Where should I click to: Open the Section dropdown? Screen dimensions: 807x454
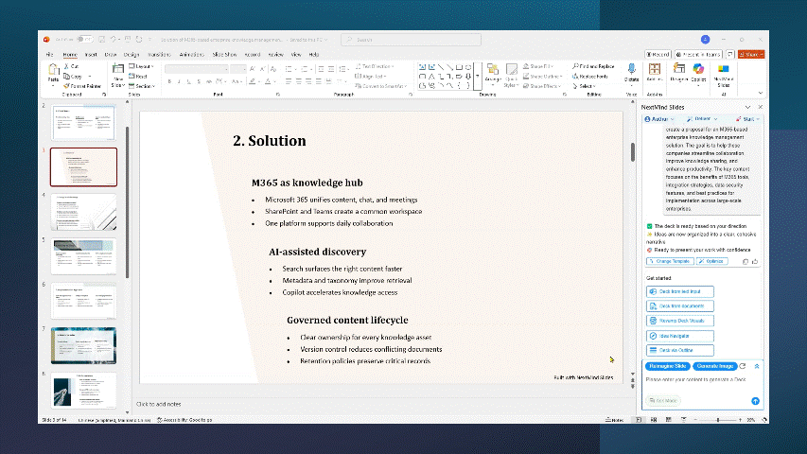coord(142,86)
